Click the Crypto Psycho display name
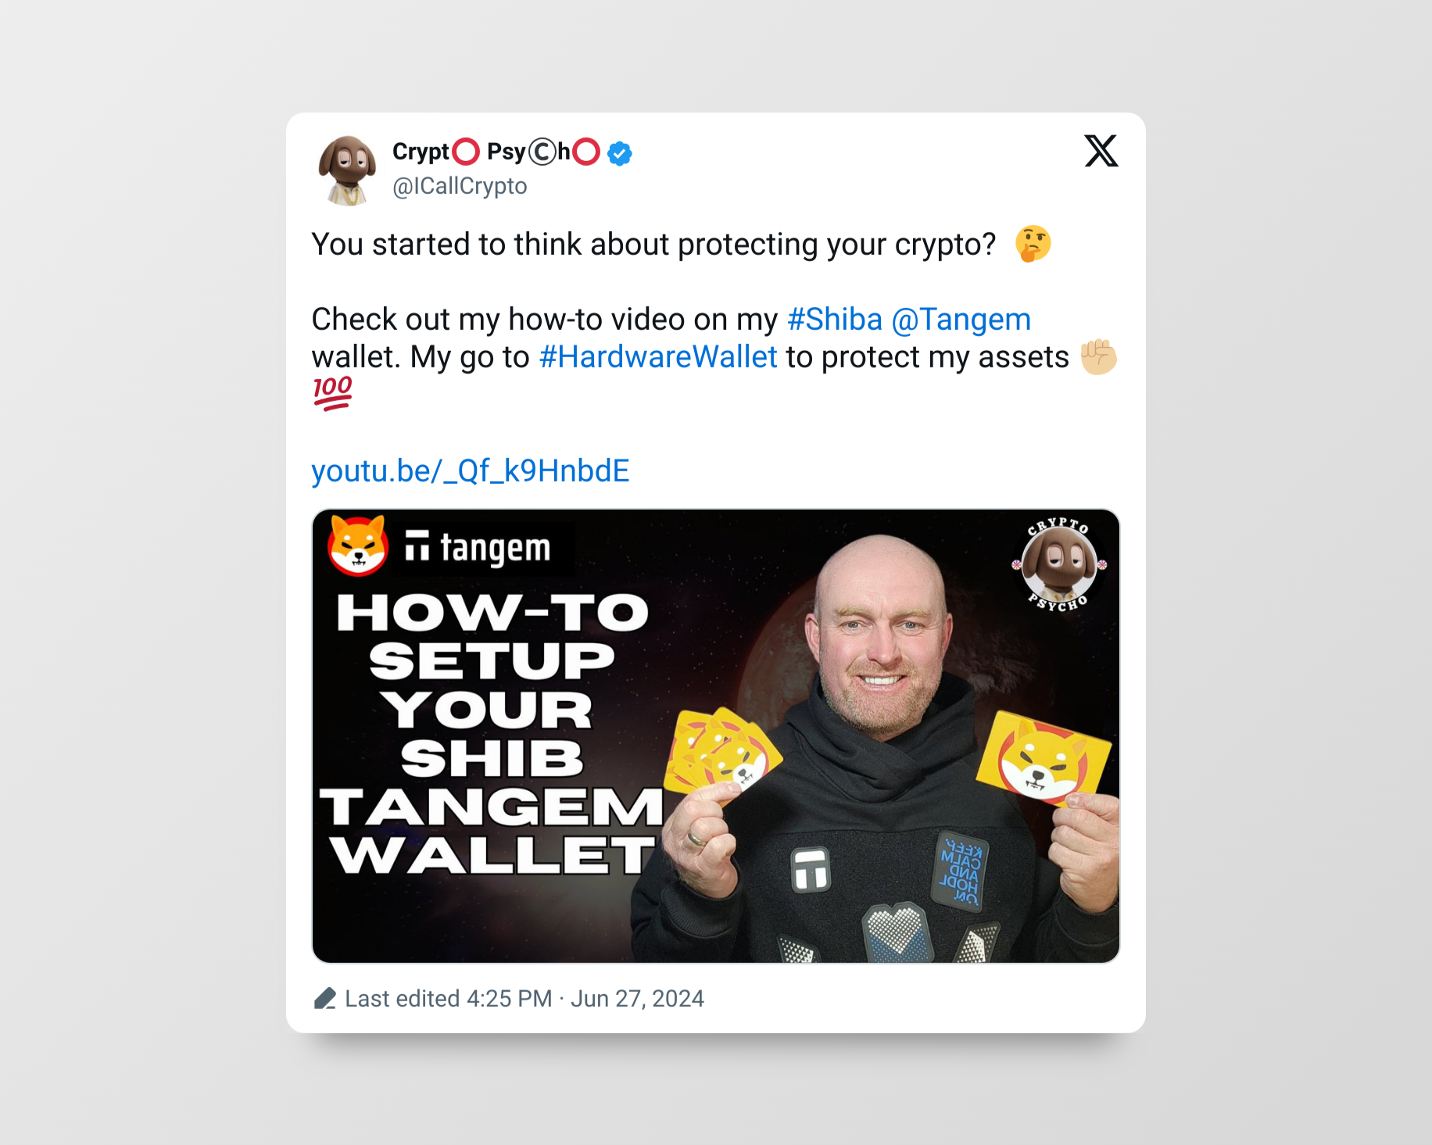The height and width of the screenshot is (1145, 1432). coord(496,152)
